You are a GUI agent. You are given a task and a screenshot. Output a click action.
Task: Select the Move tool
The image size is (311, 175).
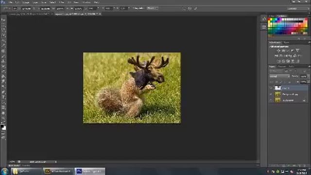click(3, 20)
